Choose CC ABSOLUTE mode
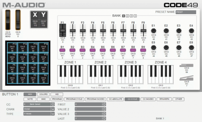 coord(115,99)
